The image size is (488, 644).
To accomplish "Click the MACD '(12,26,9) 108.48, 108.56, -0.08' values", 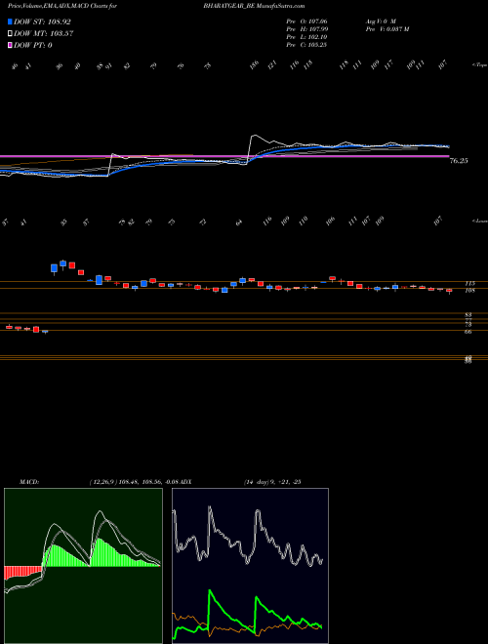I will (136, 481).
